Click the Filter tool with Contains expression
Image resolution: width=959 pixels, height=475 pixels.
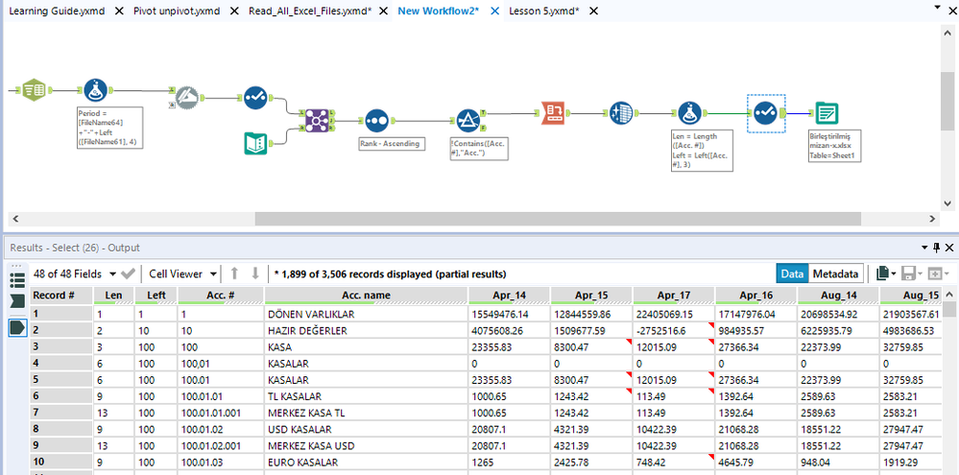(x=468, y=121)
